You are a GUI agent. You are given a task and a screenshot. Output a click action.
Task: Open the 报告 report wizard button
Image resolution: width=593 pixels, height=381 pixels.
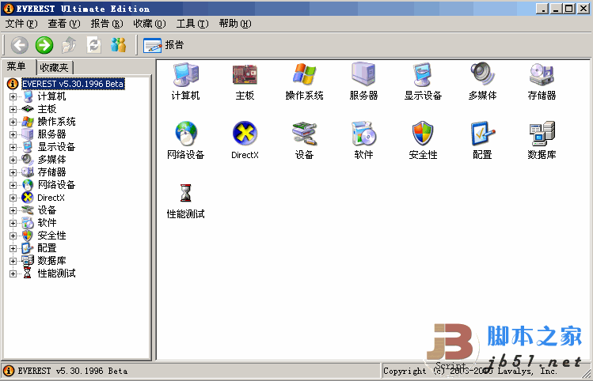(163, 45)
